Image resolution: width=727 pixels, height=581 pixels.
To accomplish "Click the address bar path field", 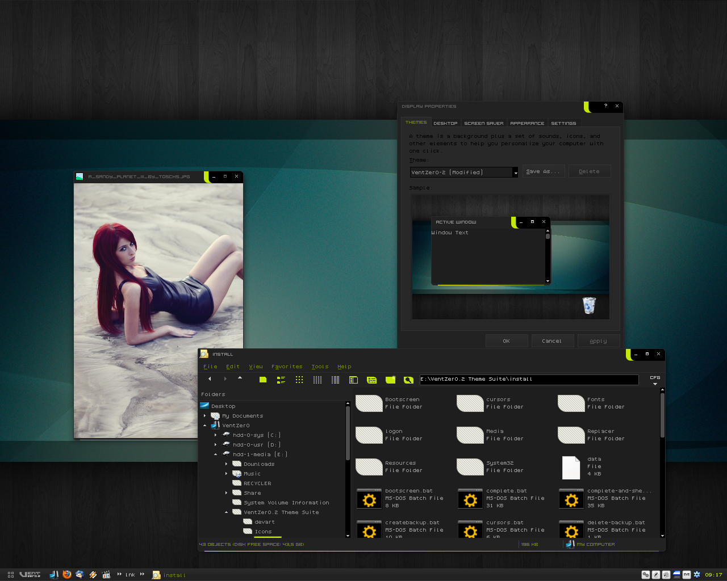I will 528,379.
